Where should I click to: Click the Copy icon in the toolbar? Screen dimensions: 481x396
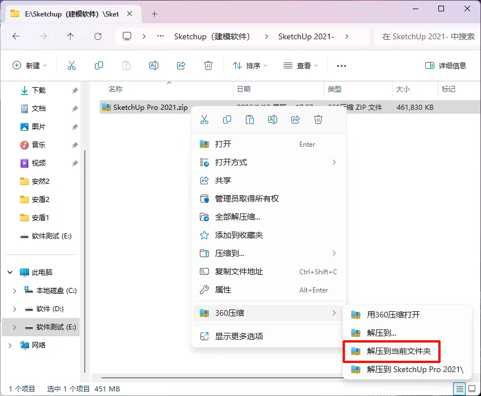(x=99, y=65)
